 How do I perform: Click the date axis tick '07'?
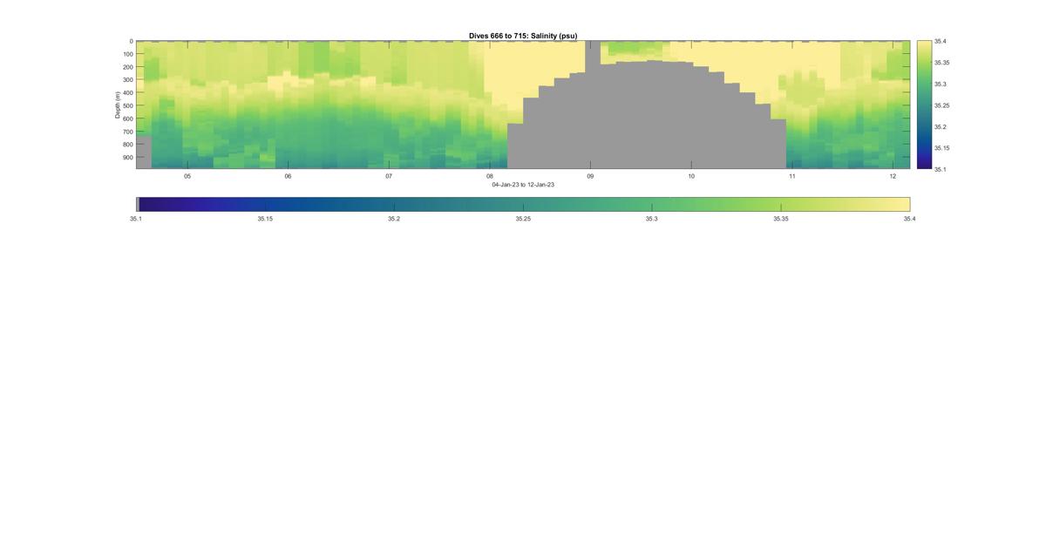point(389,176)
